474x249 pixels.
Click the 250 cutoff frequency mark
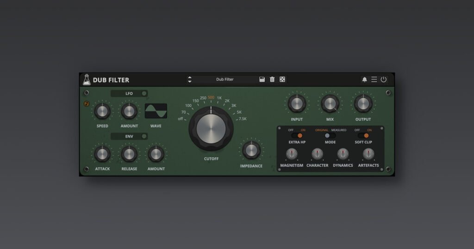coord(203,98)
